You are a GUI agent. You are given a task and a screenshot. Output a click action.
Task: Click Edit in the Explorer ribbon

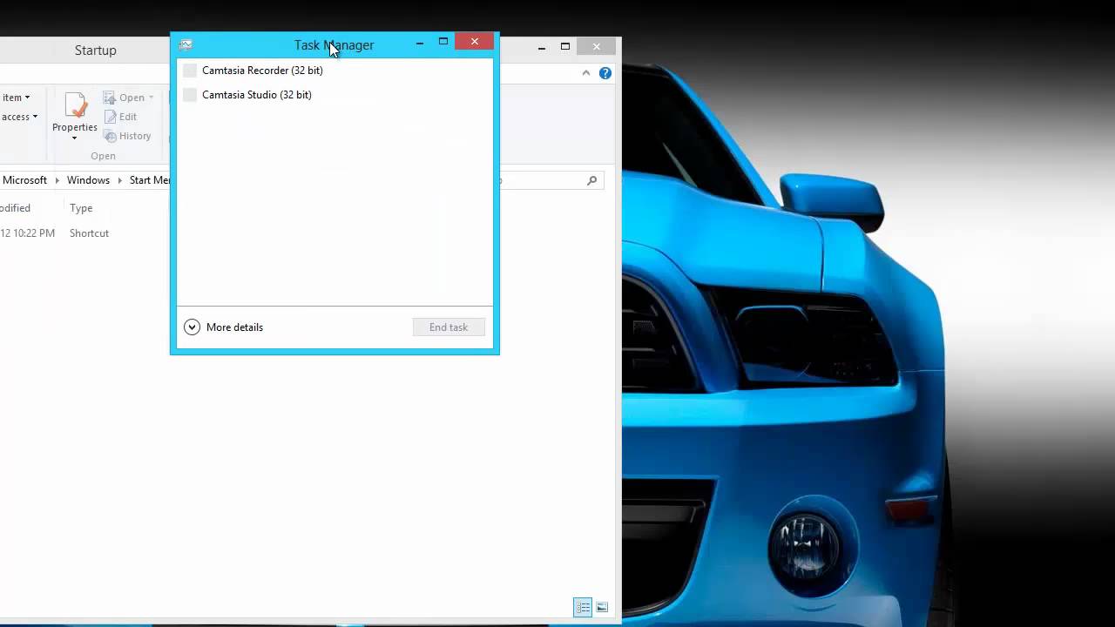click(120, 117)
